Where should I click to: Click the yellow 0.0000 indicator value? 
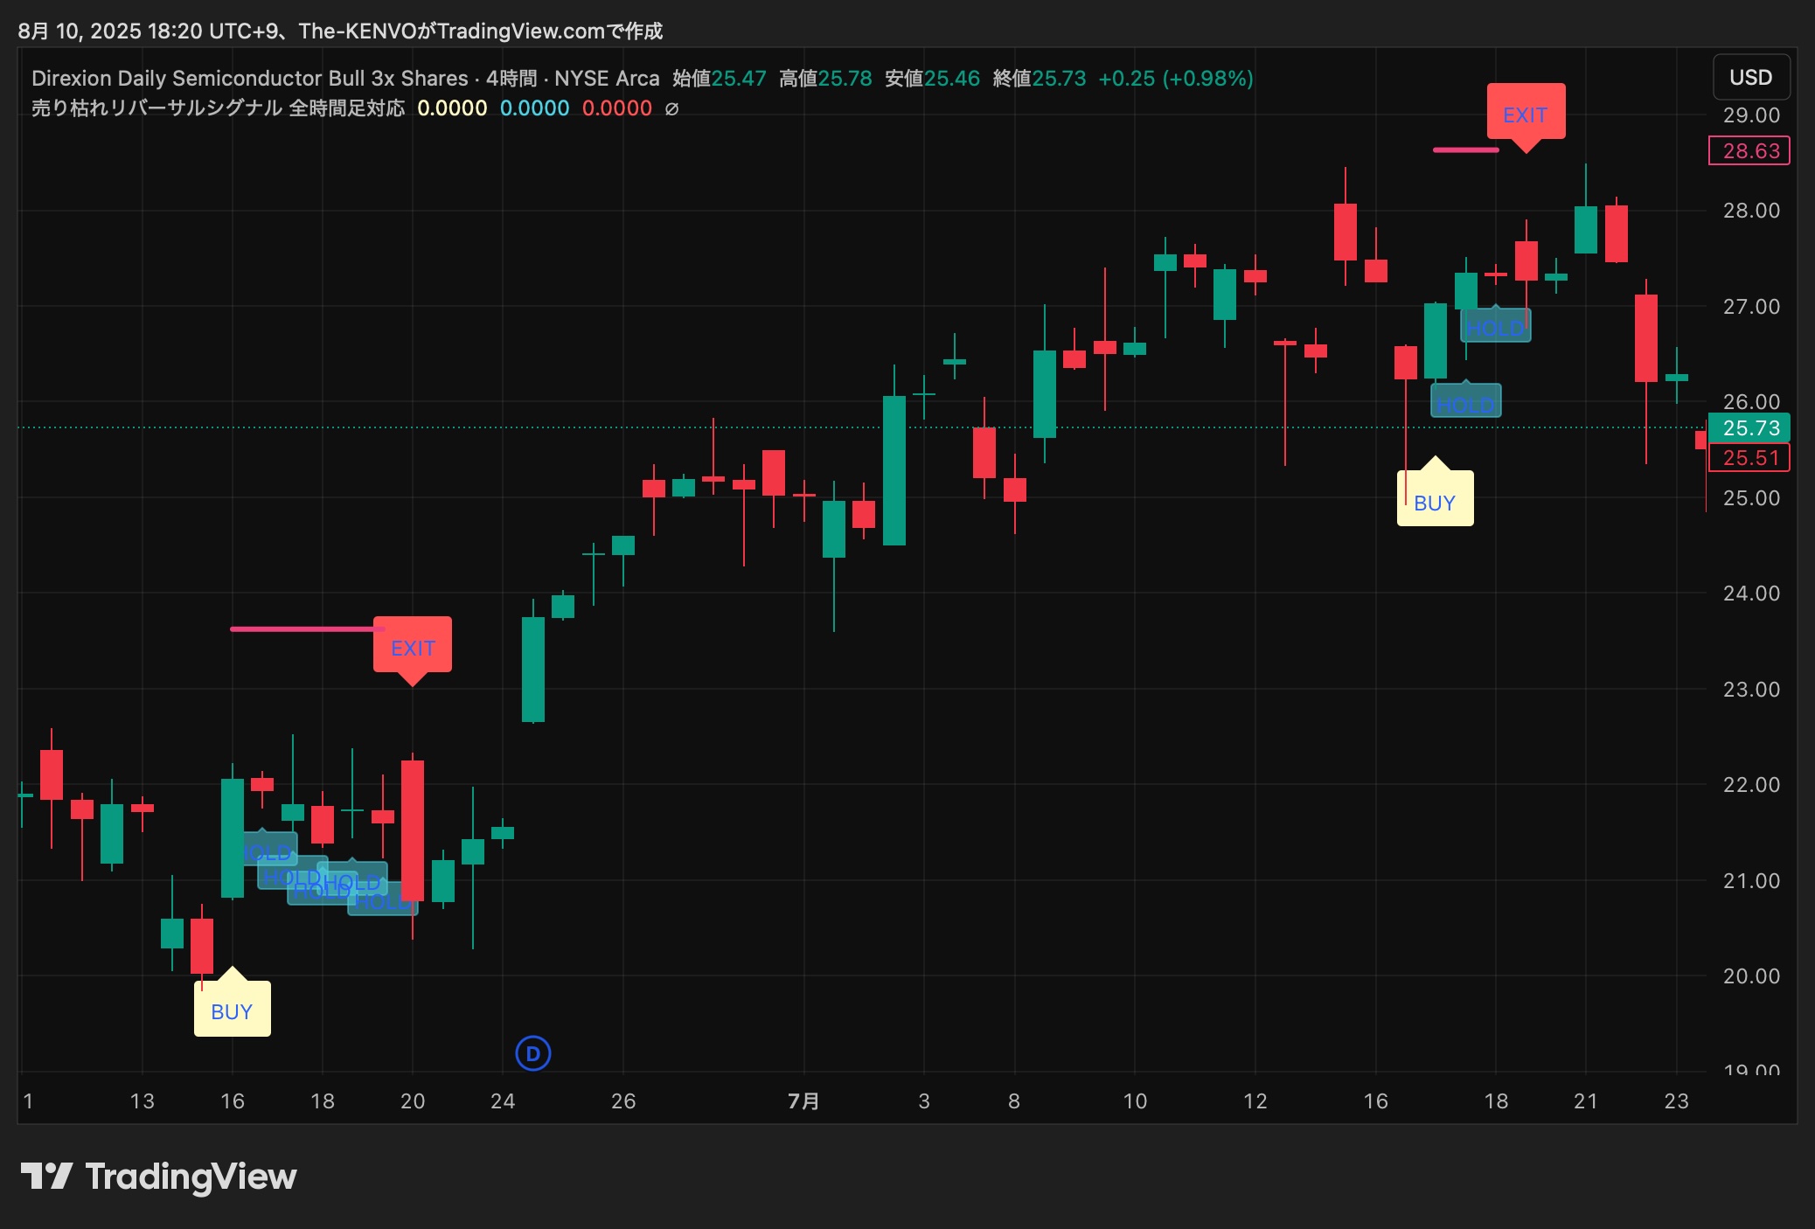452,108
